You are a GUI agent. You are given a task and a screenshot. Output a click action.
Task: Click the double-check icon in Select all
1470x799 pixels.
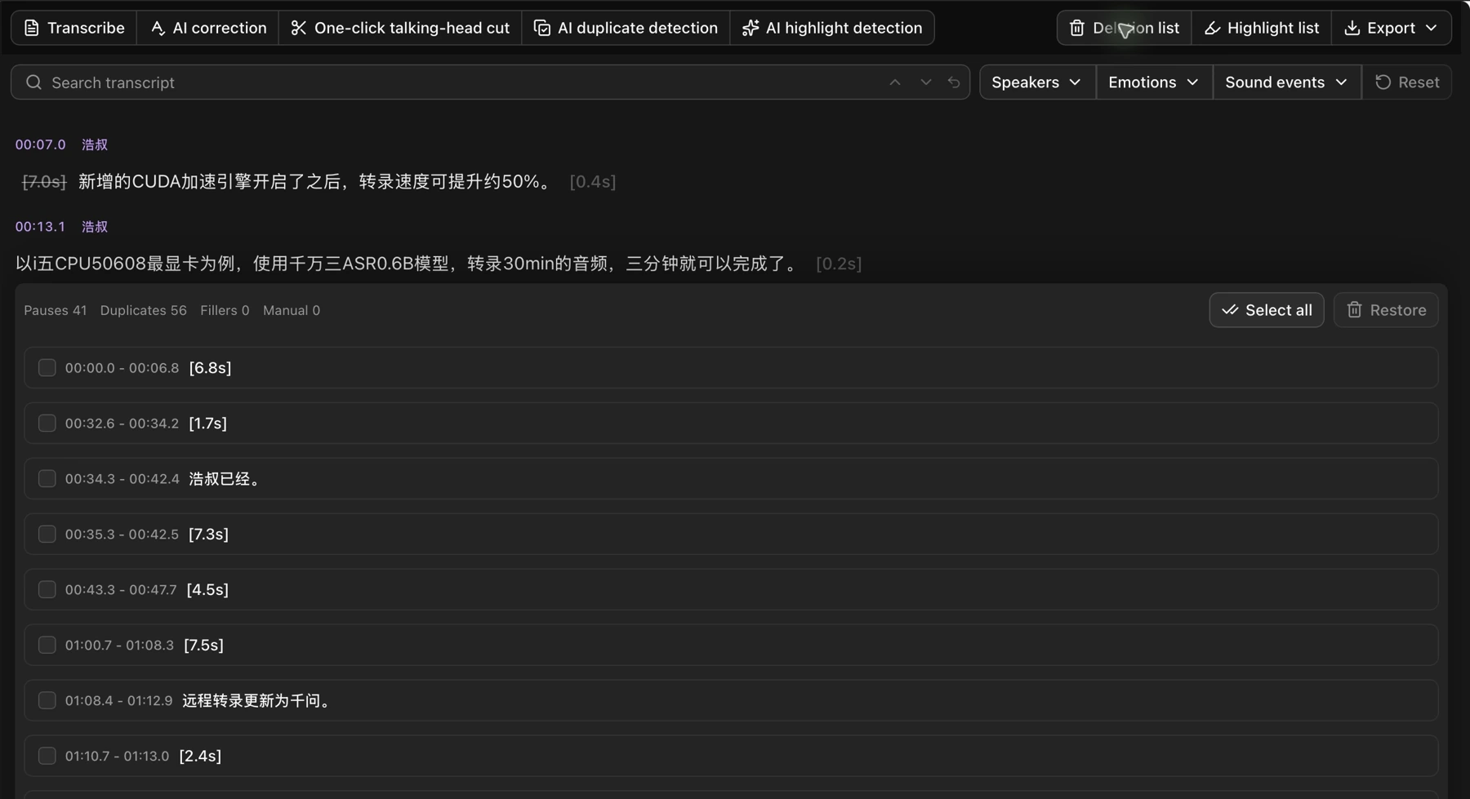[x=1230, y=310]
